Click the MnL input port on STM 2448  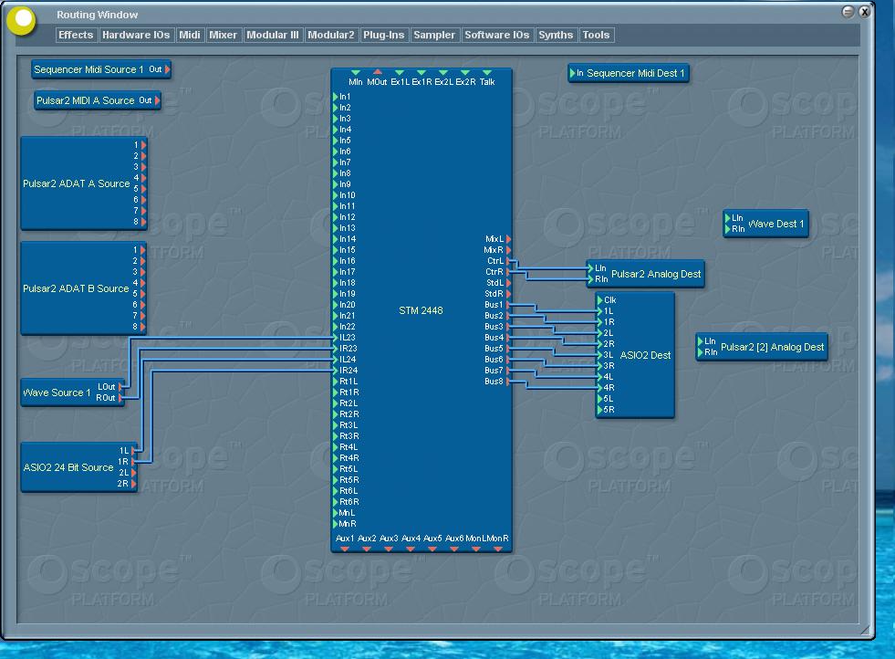(x=336, y=513)
